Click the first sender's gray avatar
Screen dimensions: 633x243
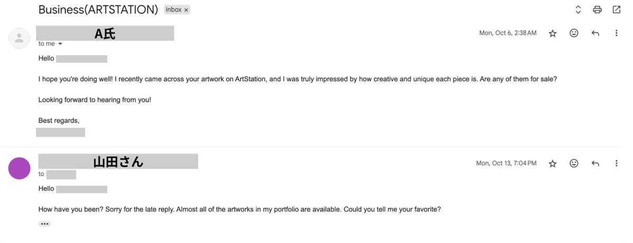pyautogui.click(x=20, y=38)
